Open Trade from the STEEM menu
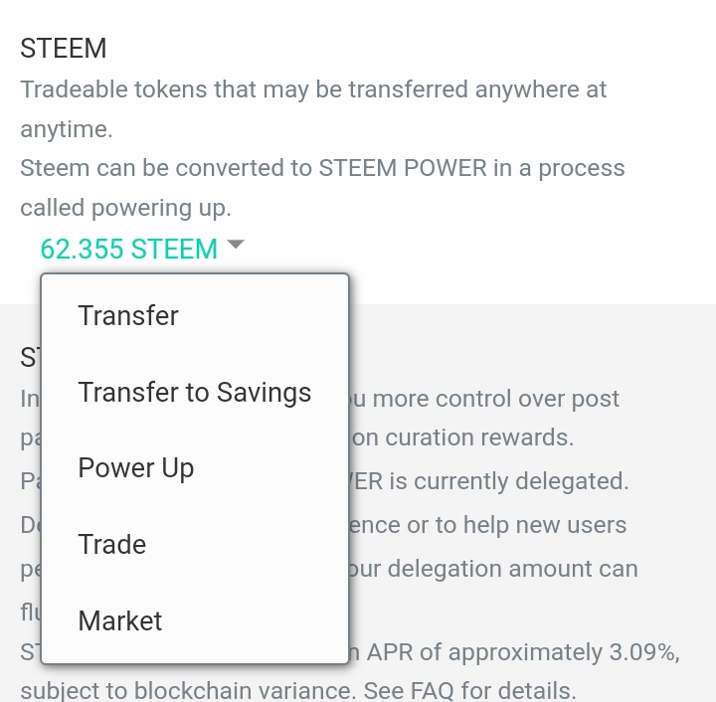The image size is (716, 702). [x=112, y=544]
